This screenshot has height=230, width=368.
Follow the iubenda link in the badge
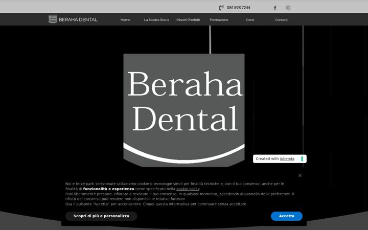[x=287, y=159]
